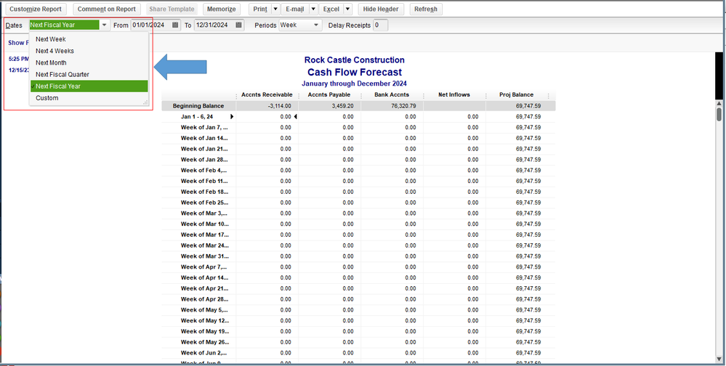Click the Week of Jun 2 row label
Screen dimensions: 726x366
tap(204, 353)
